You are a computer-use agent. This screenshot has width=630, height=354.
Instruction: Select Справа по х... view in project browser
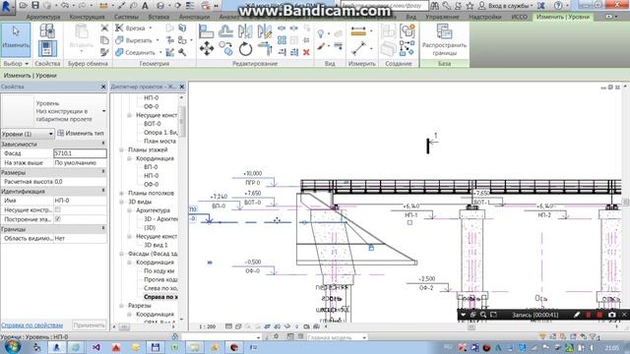[160, 297]
